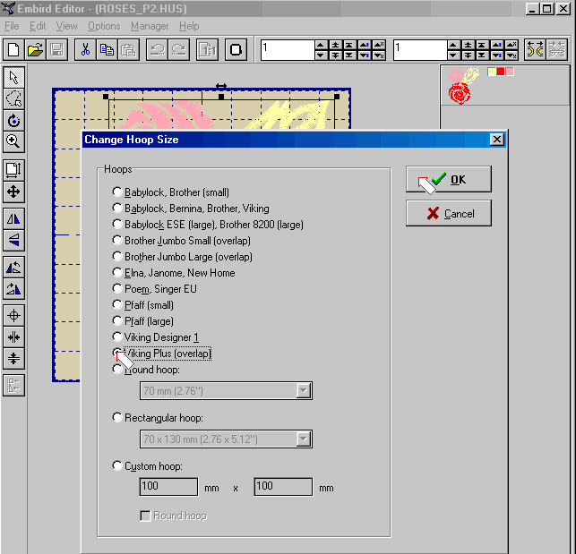Click the Save floppy disk icon
Image resolution: width=576 pixels, height=554 pixels.
[x=57, y=49]
